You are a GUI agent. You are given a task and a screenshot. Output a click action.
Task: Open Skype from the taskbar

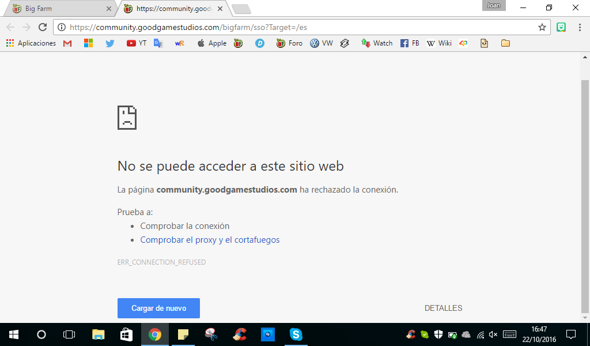(296, 334)
